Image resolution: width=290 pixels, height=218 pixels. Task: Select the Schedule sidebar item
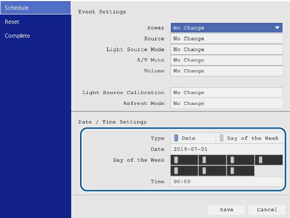pyautogui.click(x=36, y=8)
